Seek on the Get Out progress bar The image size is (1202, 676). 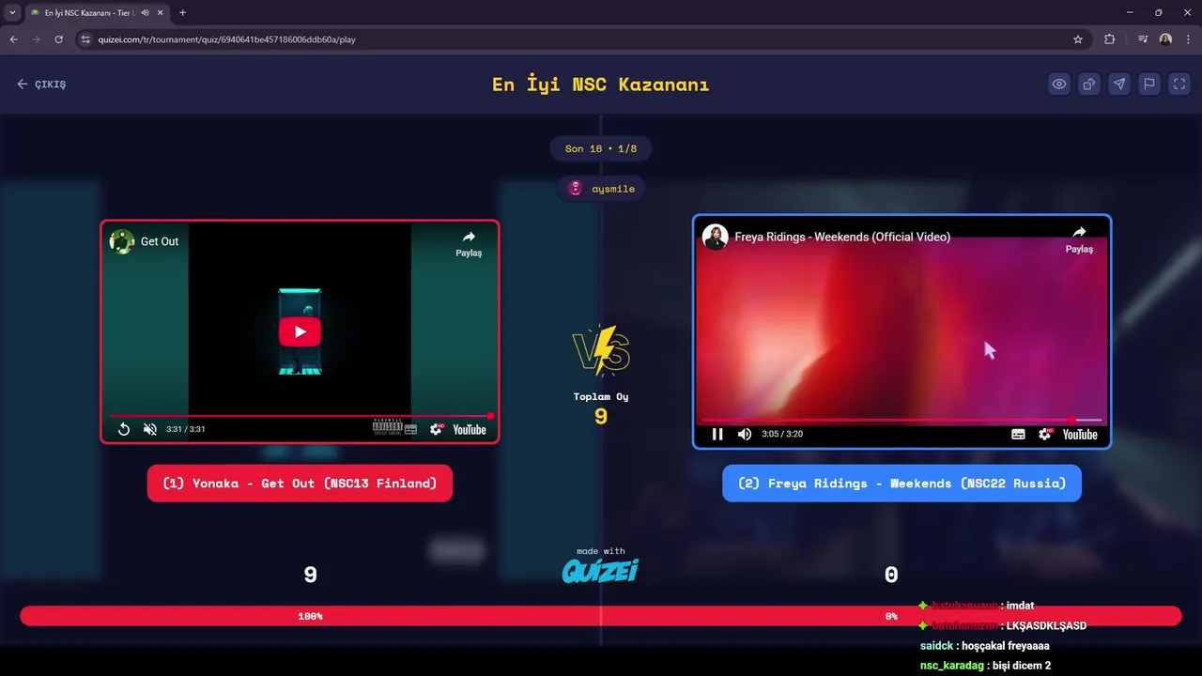click(300, 415)
